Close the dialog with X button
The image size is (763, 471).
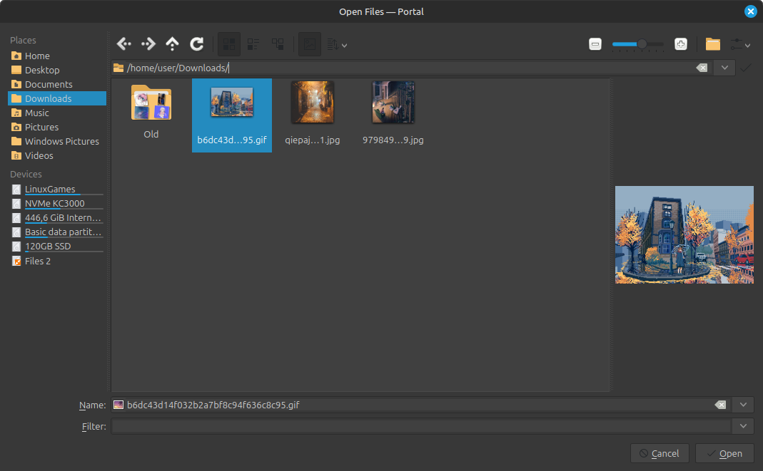pos(751,11)
